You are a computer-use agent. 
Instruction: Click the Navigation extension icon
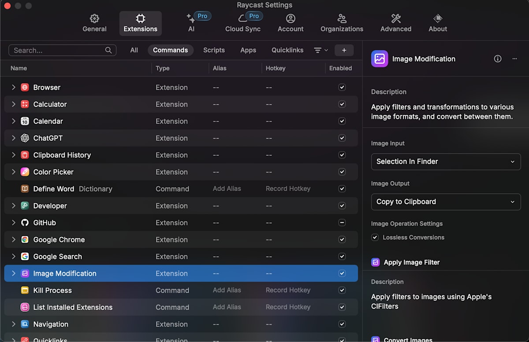click(25, 324)
